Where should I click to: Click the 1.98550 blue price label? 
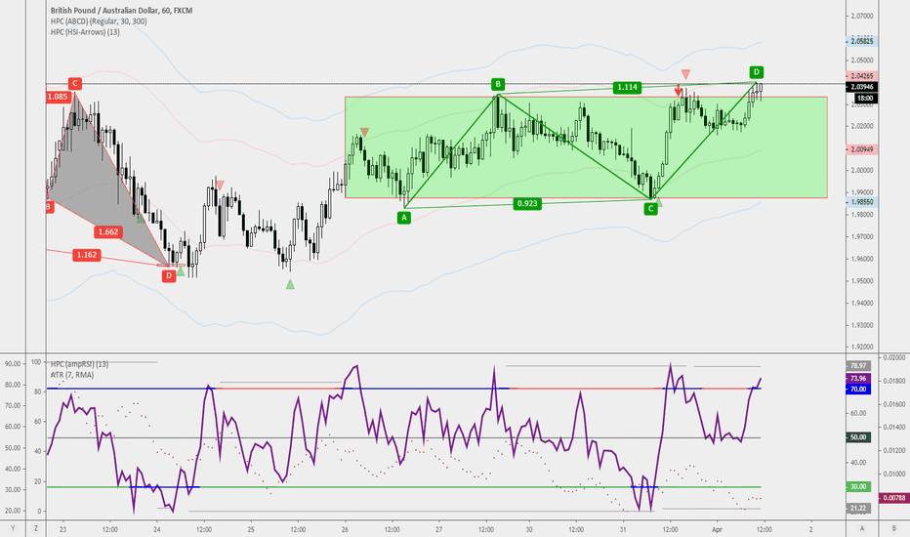coord(862,202)
